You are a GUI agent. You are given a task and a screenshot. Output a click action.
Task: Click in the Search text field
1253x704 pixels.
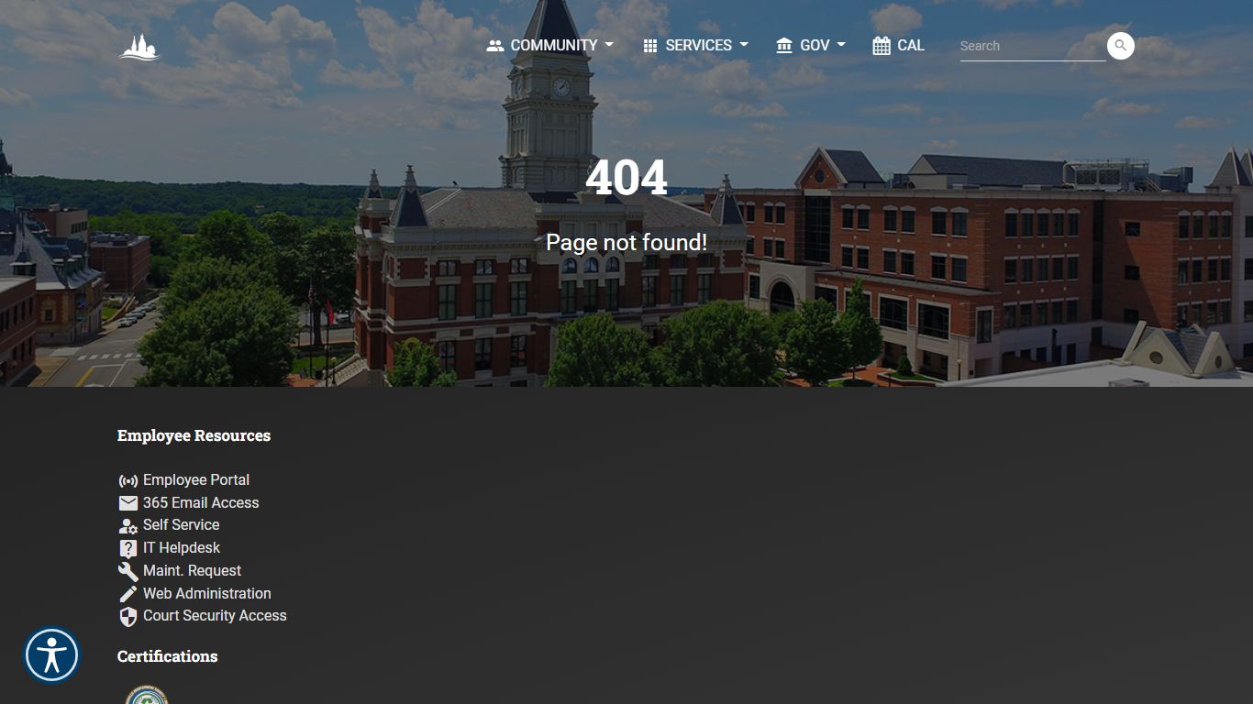tap(1030, 46)
